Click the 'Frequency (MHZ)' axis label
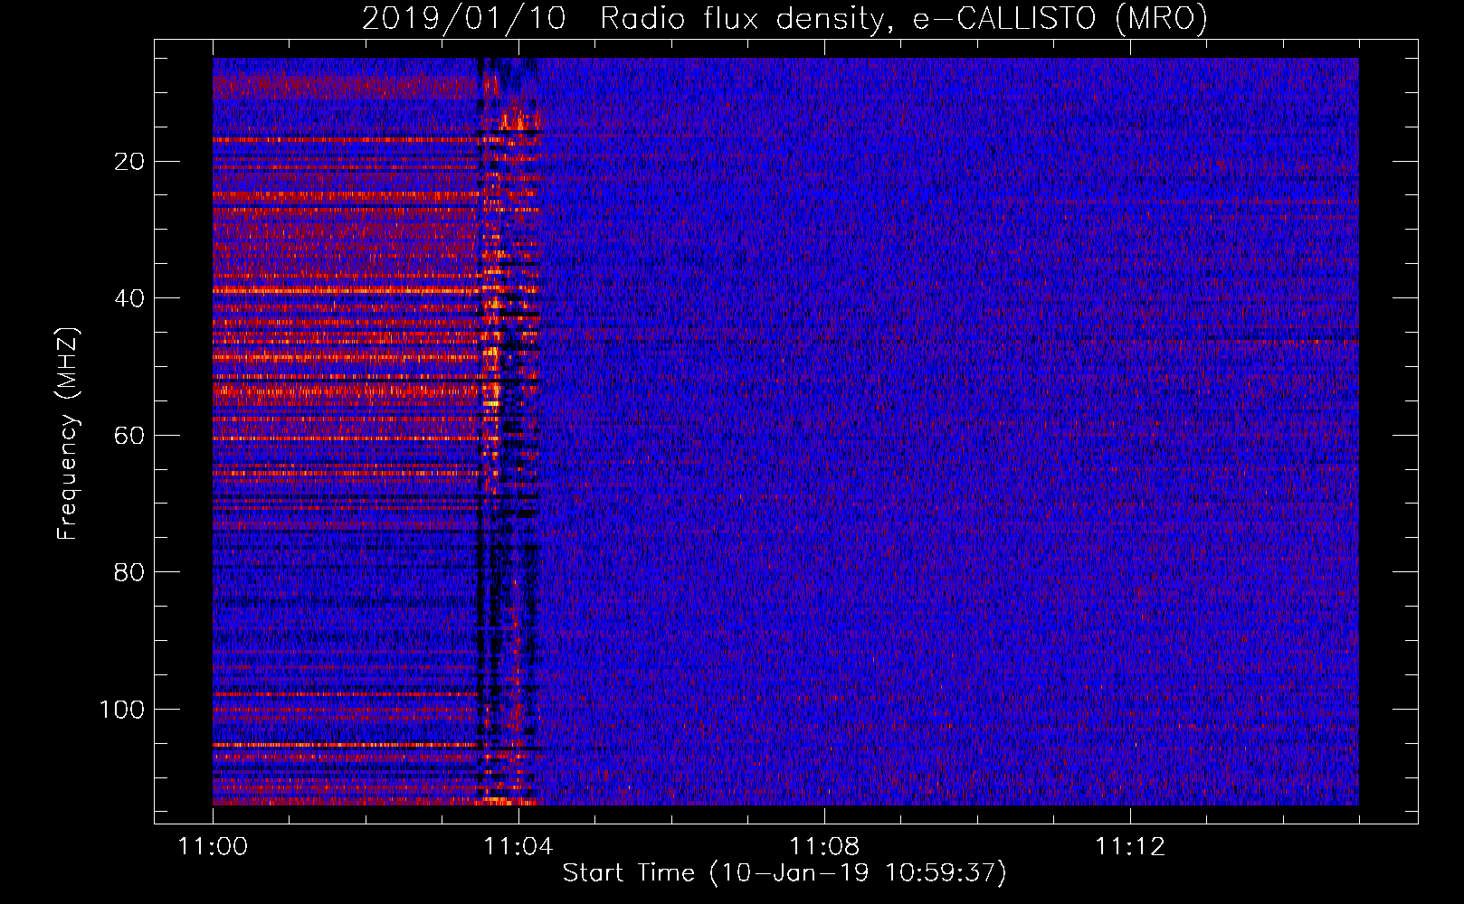The width and height of the screenshot is (1464, 904). (68, 434)
